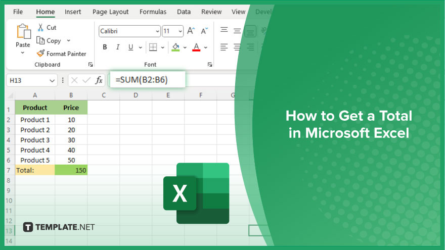
Task: Click the Copy icon
Action: 40,40
